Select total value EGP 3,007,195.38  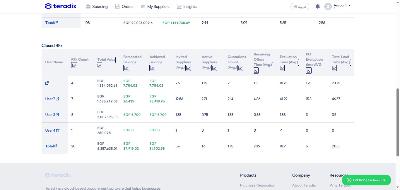point(107,115)
